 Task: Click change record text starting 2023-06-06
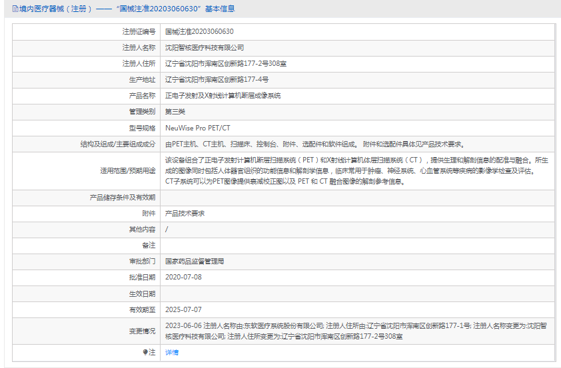(356, 331)
